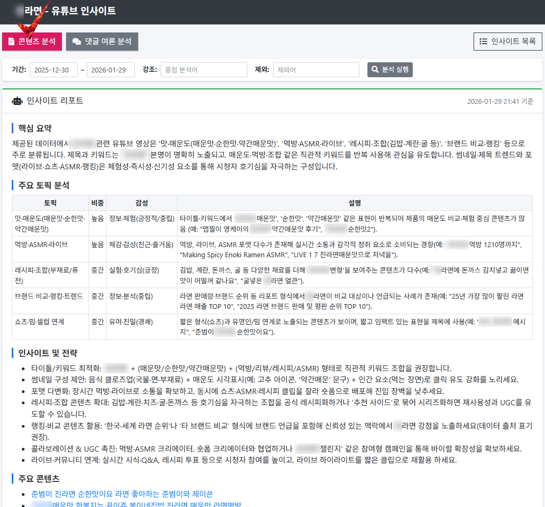Click the list icon on 인사이트 목록
545x507 pixels.
tap(483, 42)
